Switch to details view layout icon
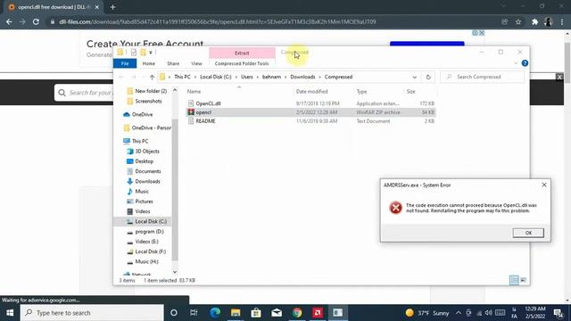This screenshot has height=321, width=571. click(x=514, y=280)
